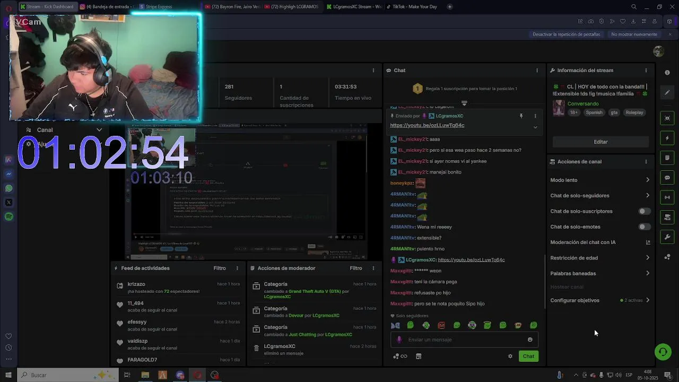Click the taskbar Buscar search box
Screen dimensions: 679x382
(x=68, y=375)
